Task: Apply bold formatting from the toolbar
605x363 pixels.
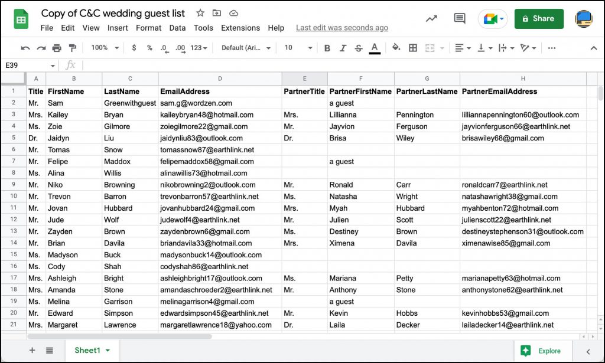Action: coord(327,48)
